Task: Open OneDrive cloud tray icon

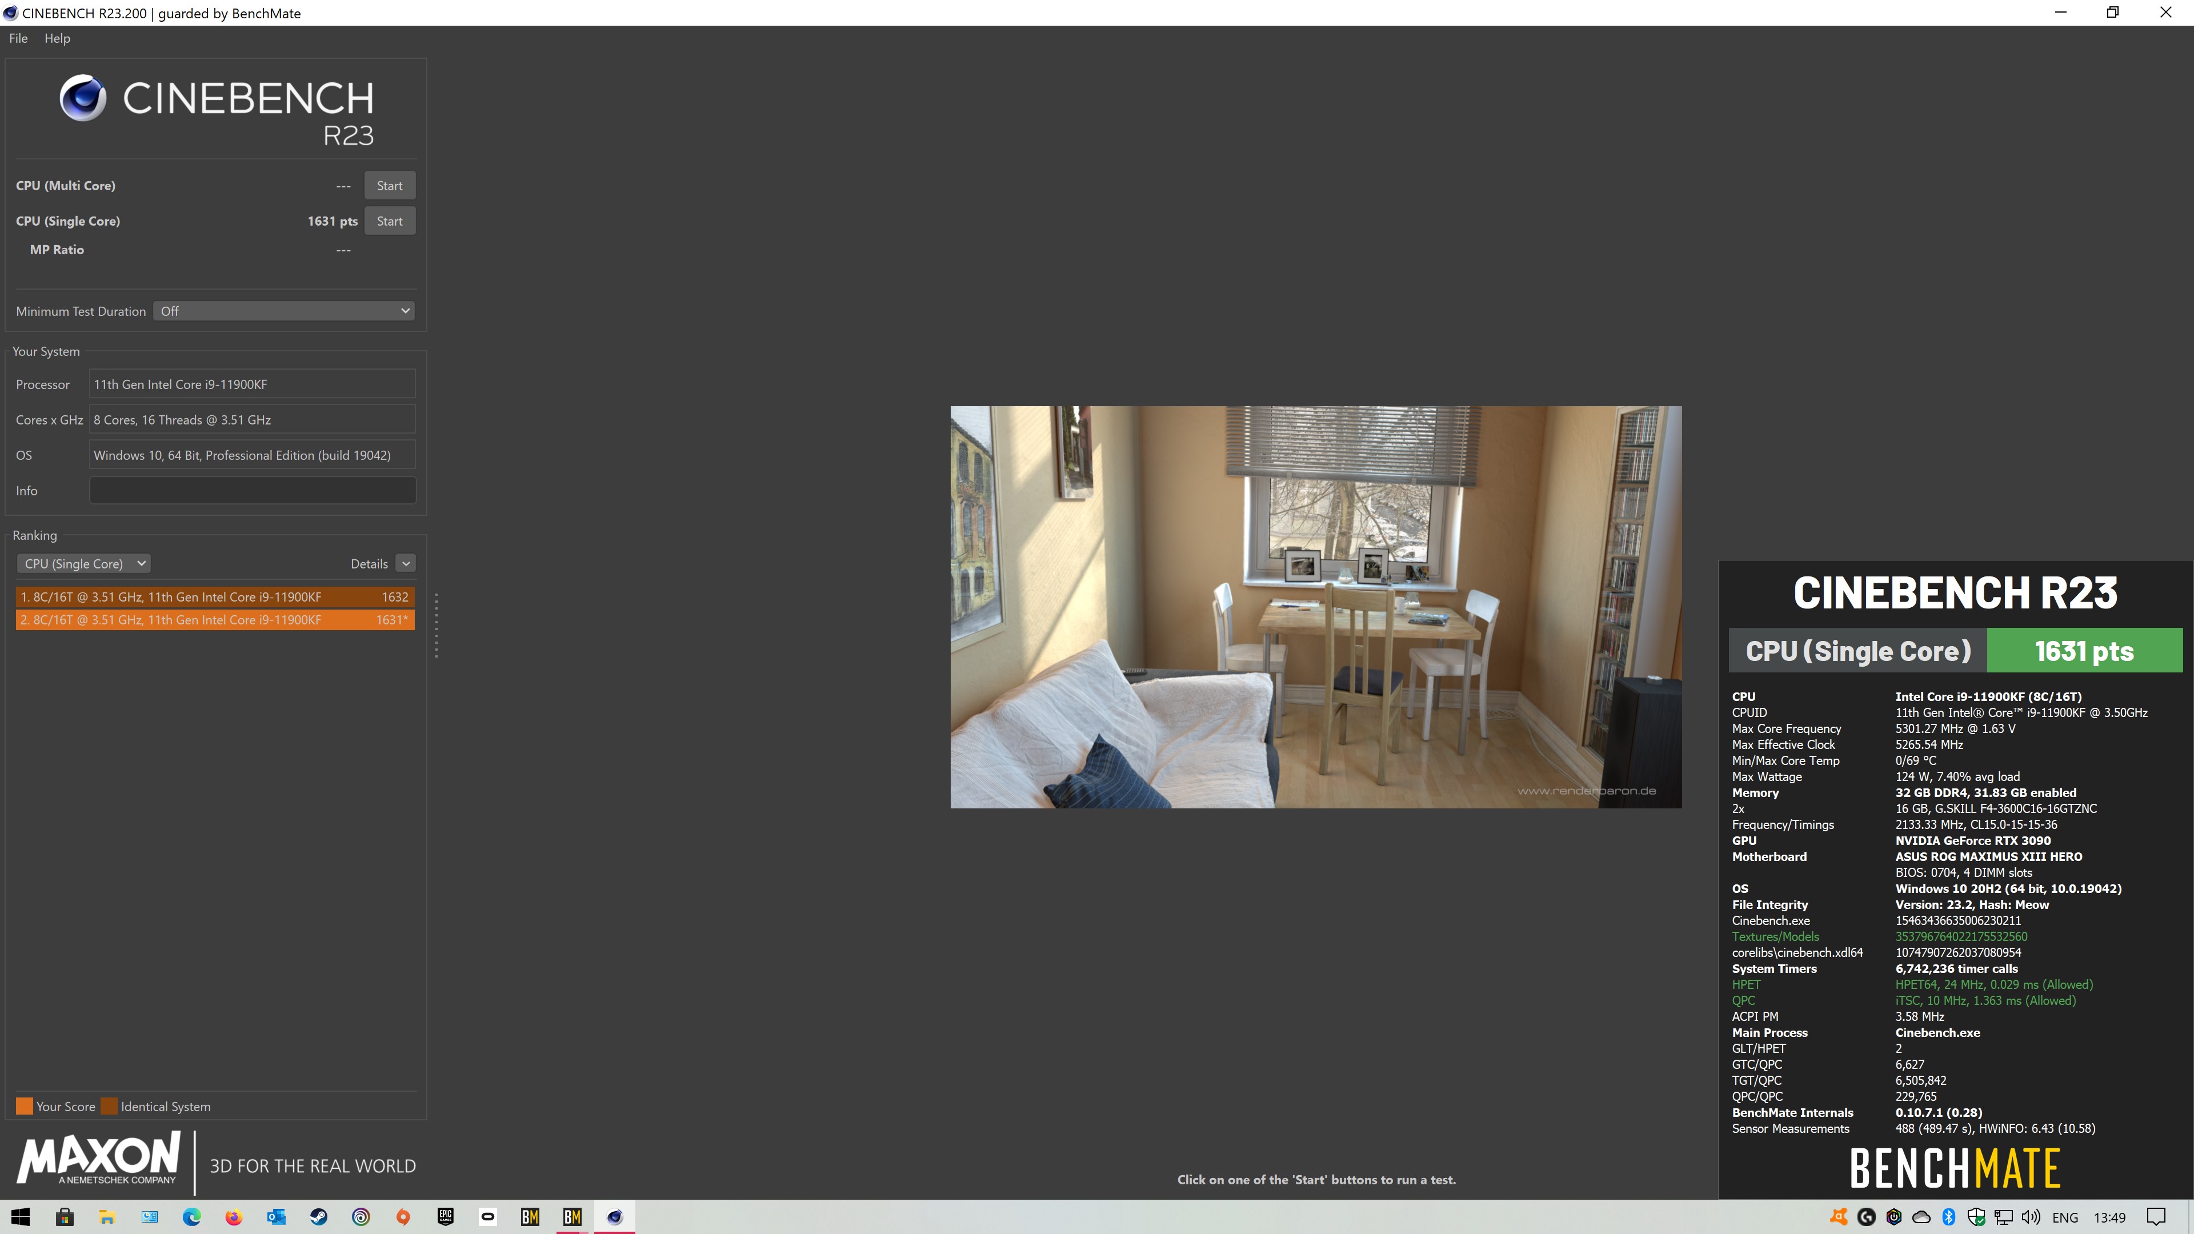Action: pyautogui.click(x=1921, y=1217)
